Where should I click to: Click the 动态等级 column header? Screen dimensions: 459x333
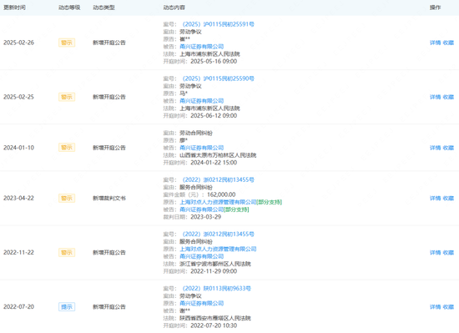click(x=69, y=8)
